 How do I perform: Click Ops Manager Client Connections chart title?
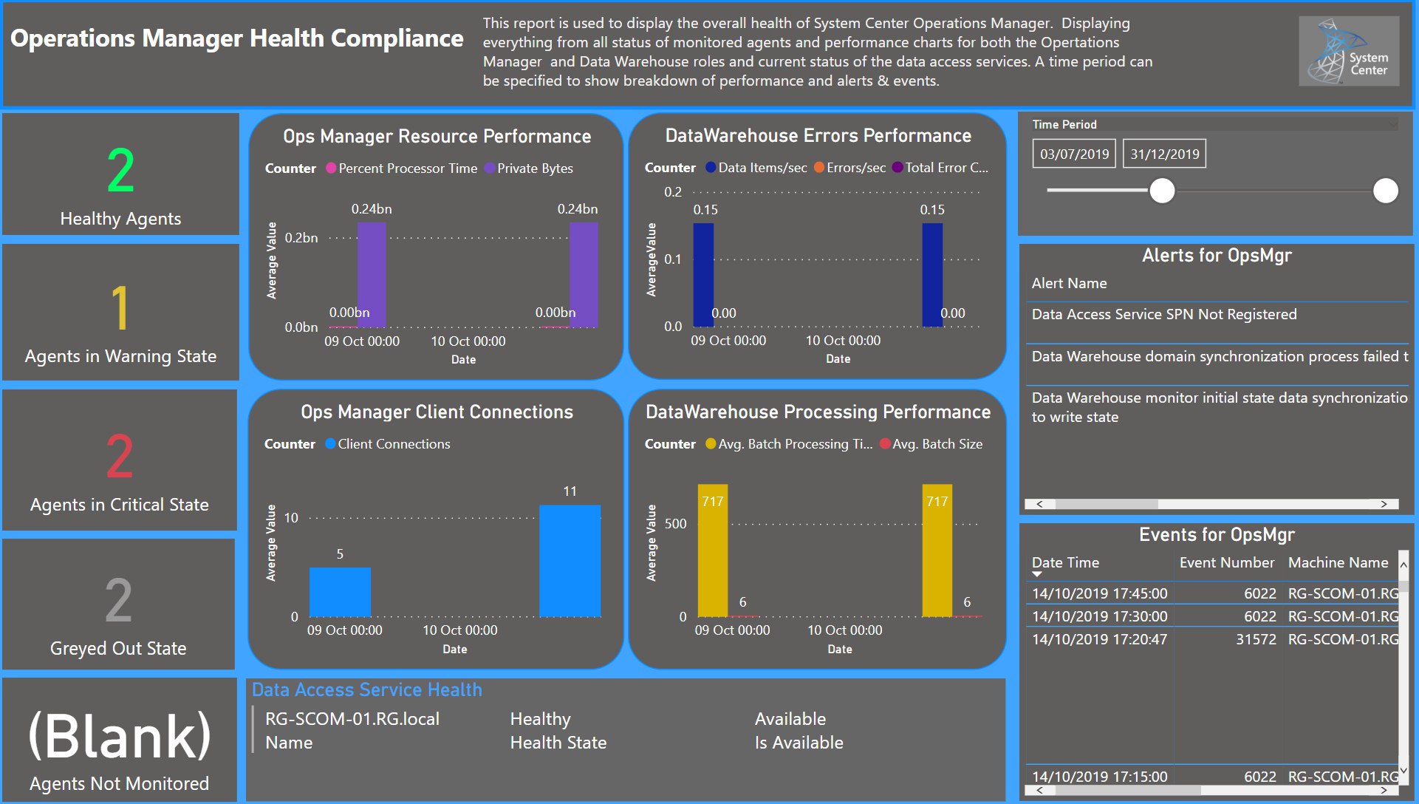[x=437, y=412]
